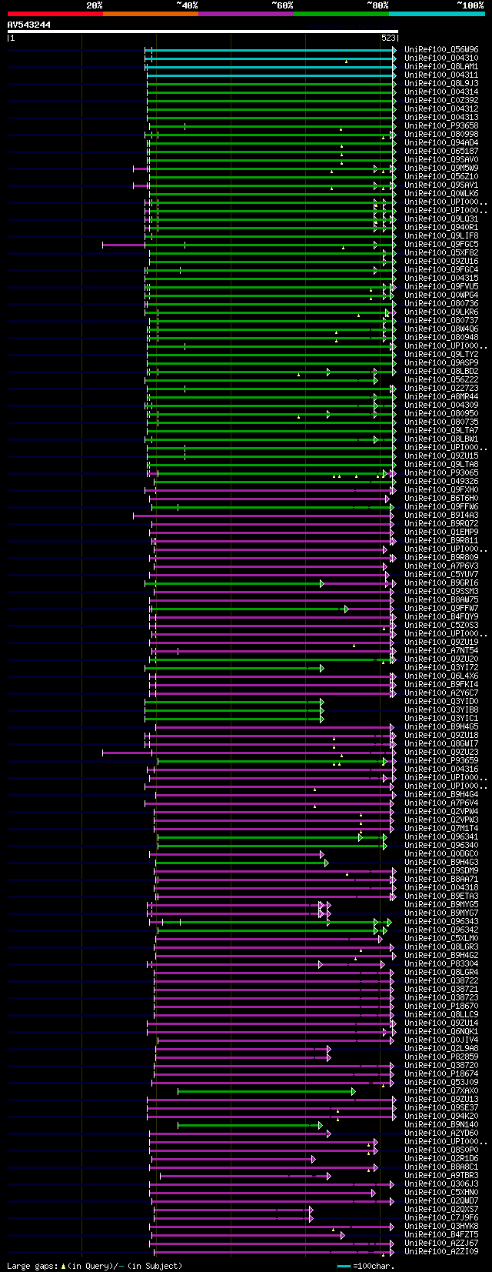
Task: Click the UniRef100_P82859 label
Action: [x=441, y=1057]
